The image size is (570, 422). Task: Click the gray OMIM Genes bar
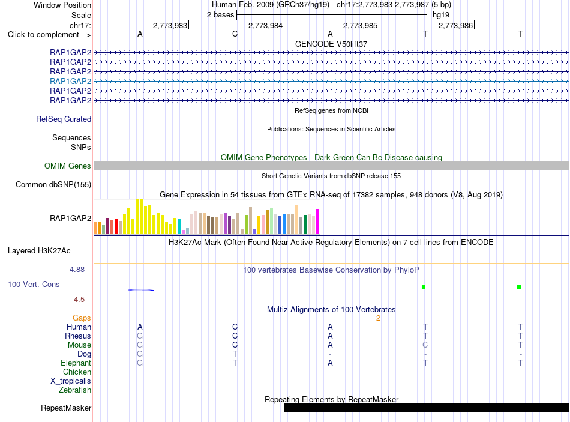pos(332,166)
